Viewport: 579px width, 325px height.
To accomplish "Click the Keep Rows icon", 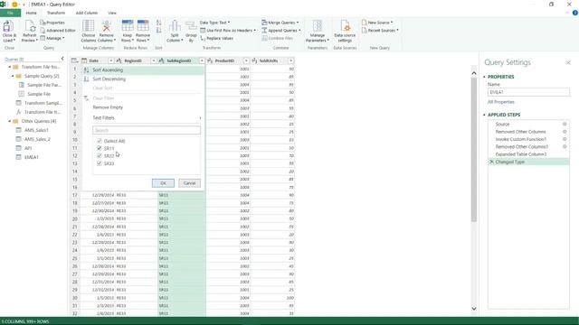I will click(128, 26).
